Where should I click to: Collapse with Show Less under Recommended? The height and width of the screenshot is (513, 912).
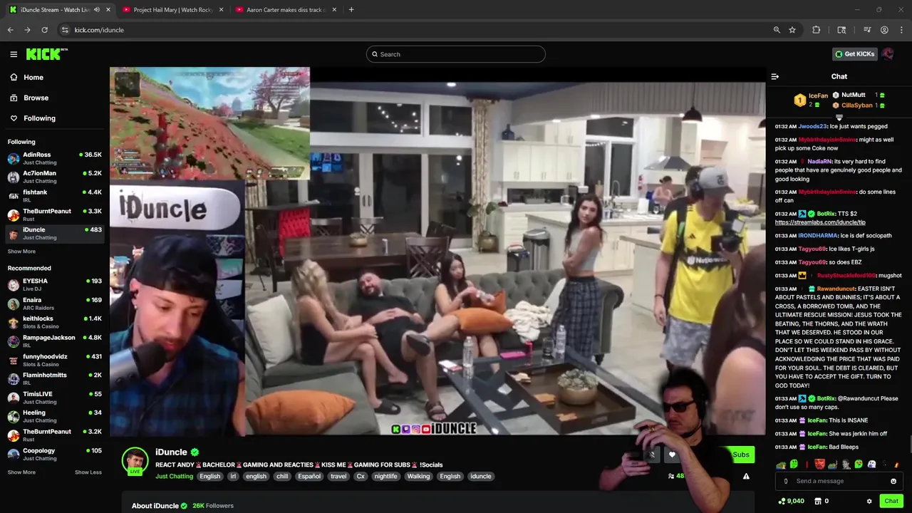(x=88, y=472)
